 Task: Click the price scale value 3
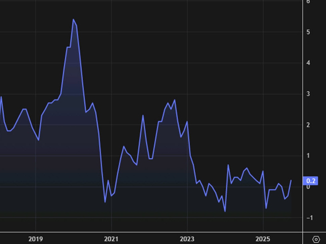coord(308,93)
